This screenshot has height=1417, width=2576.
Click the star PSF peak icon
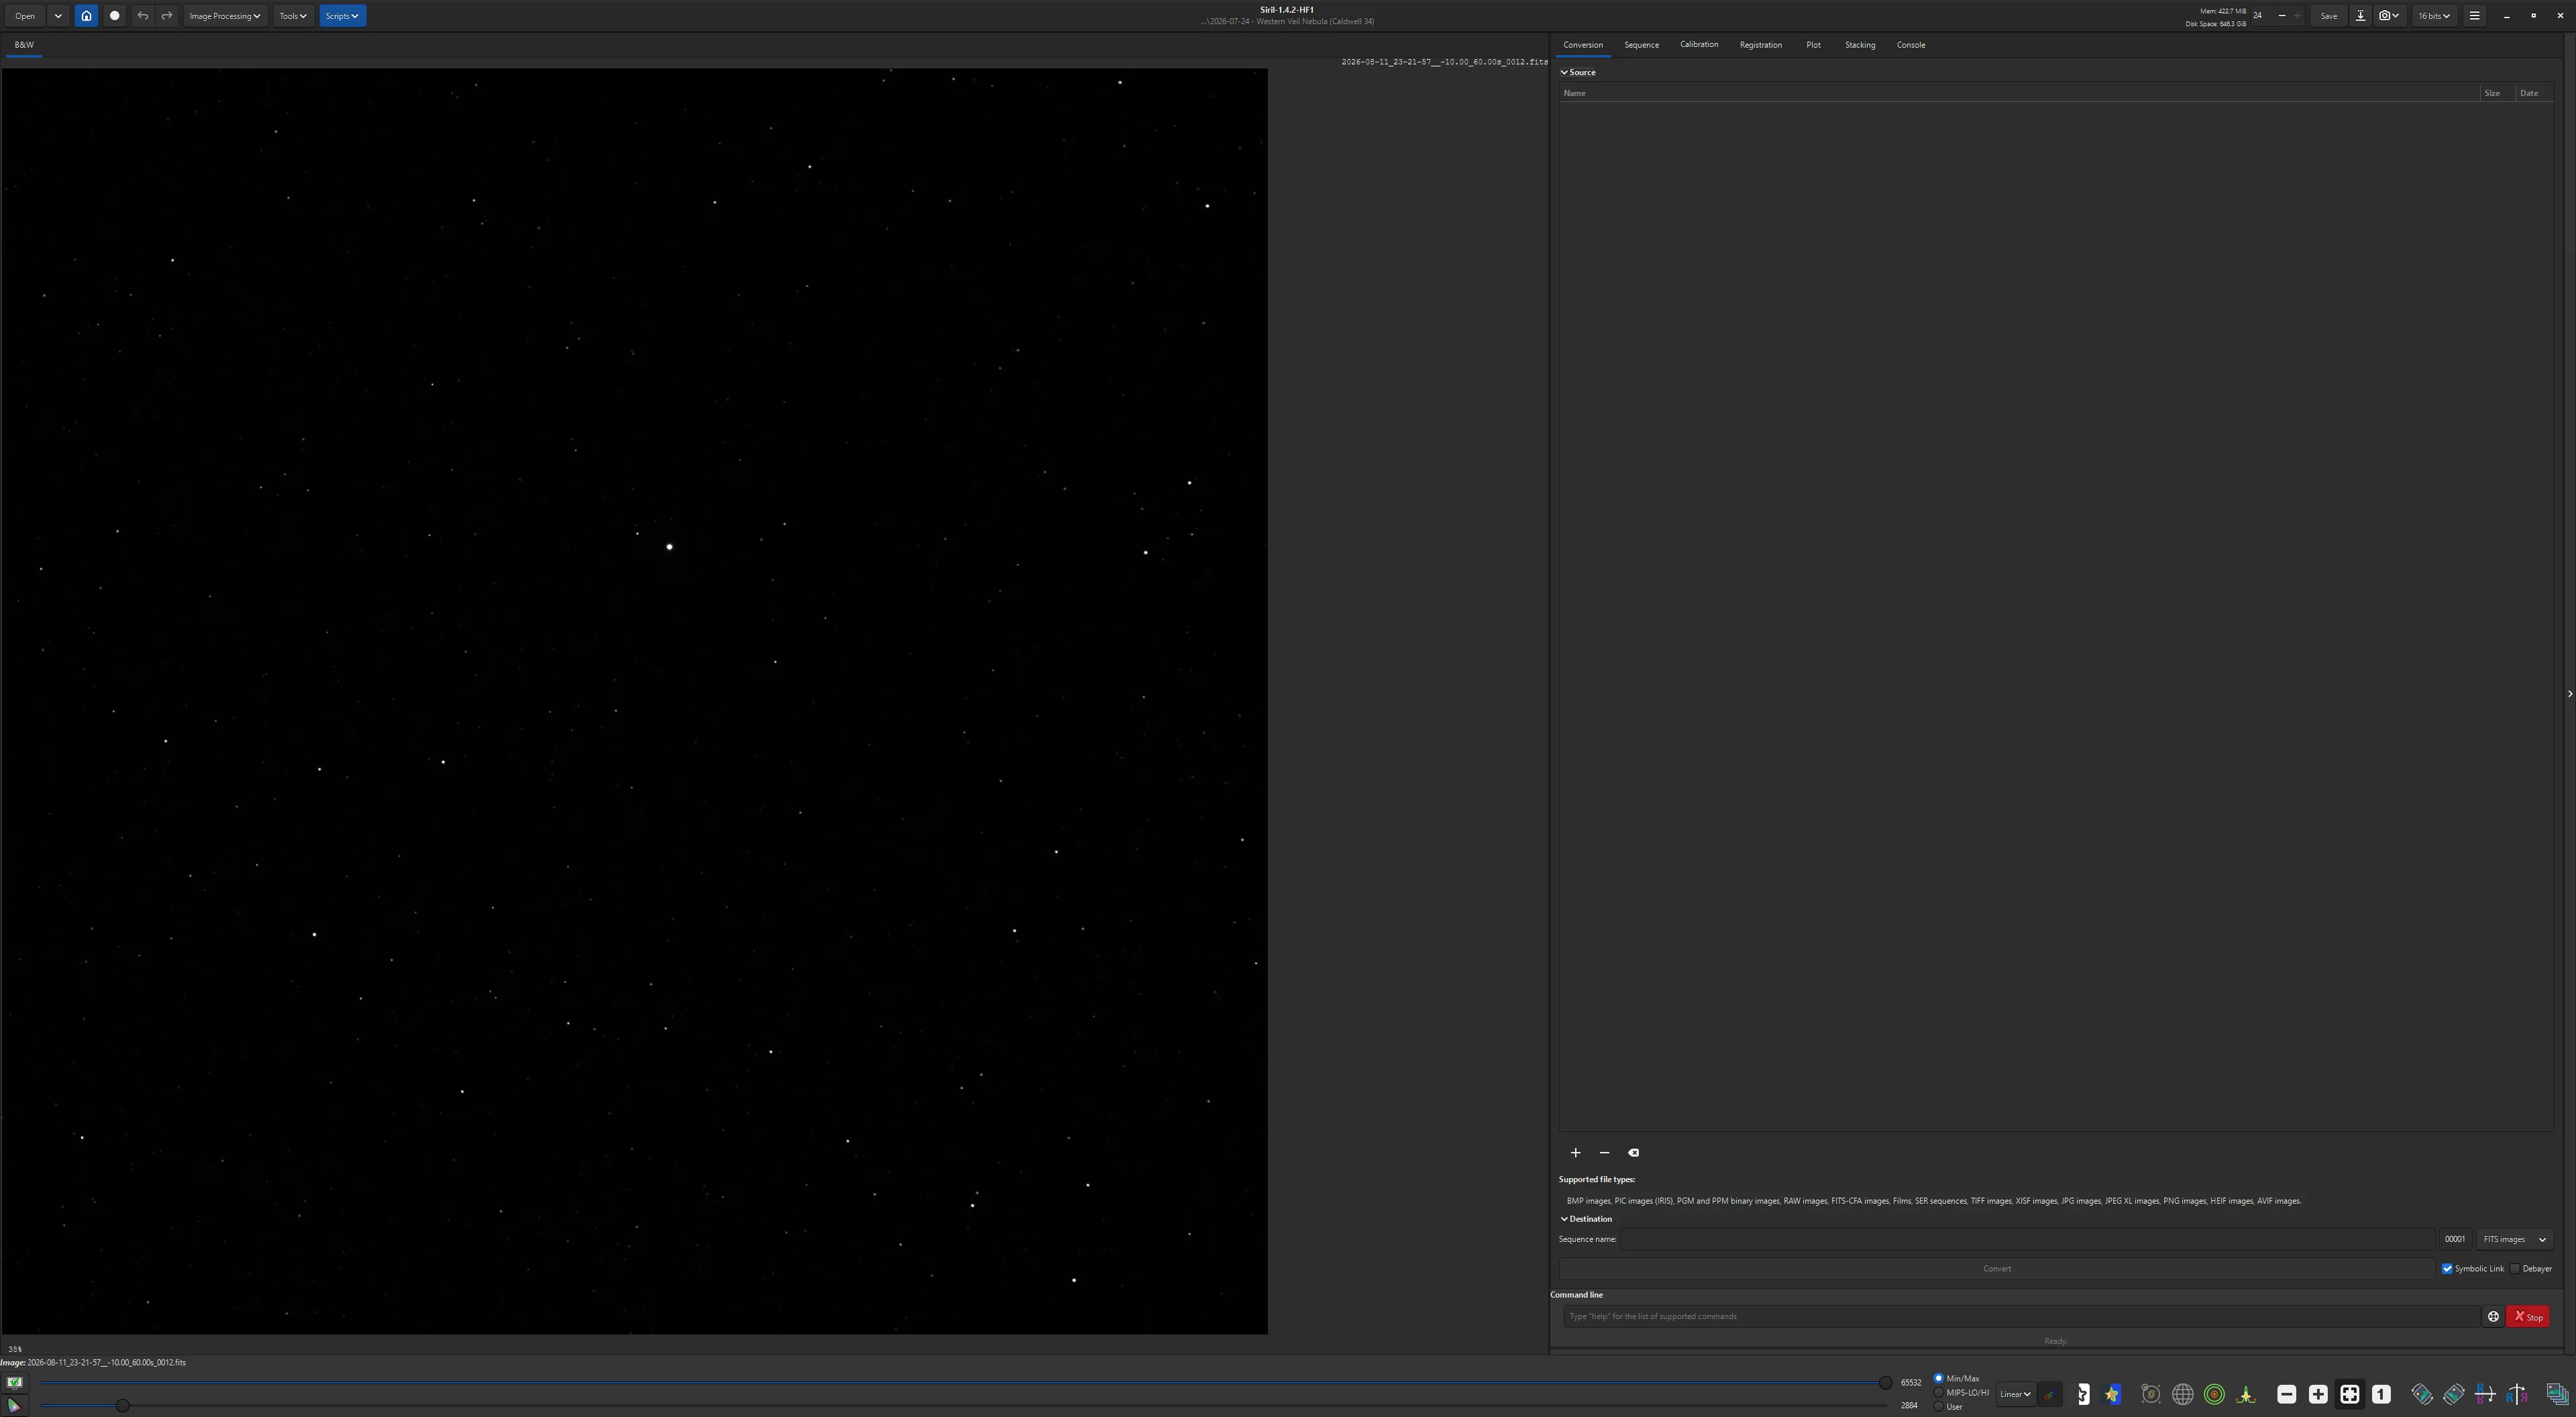coord(2246,1394)
